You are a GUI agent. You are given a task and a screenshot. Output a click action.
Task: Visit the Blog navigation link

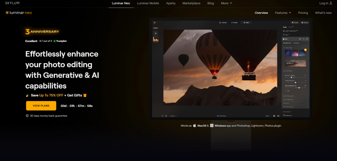pos(211,3)
